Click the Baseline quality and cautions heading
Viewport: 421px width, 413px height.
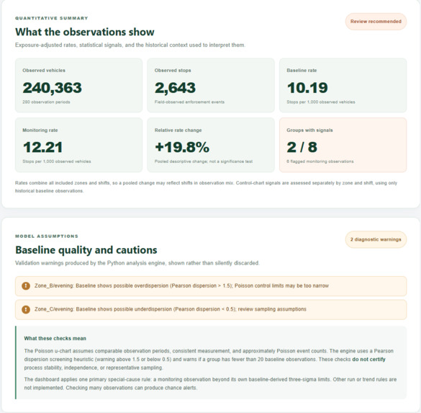[86, 250]
